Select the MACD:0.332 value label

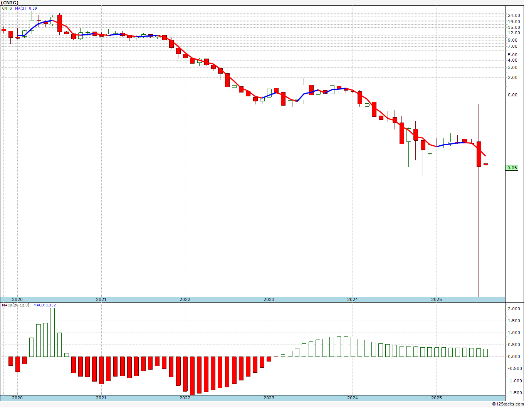(45, 305)
